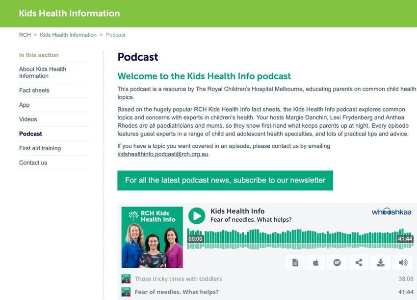Click the In this section heading
This screenshot has height=300, width=417.
pos(39,55)
